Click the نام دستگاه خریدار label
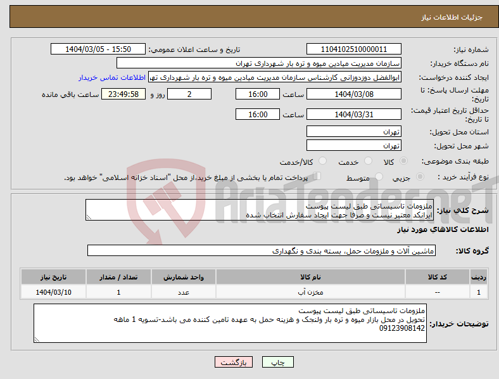 460,64
